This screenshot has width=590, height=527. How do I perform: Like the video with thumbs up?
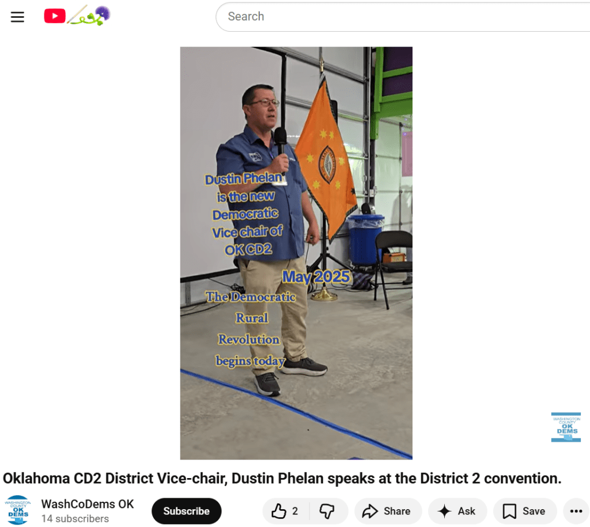pyautogui.click(x=279, y=511)
